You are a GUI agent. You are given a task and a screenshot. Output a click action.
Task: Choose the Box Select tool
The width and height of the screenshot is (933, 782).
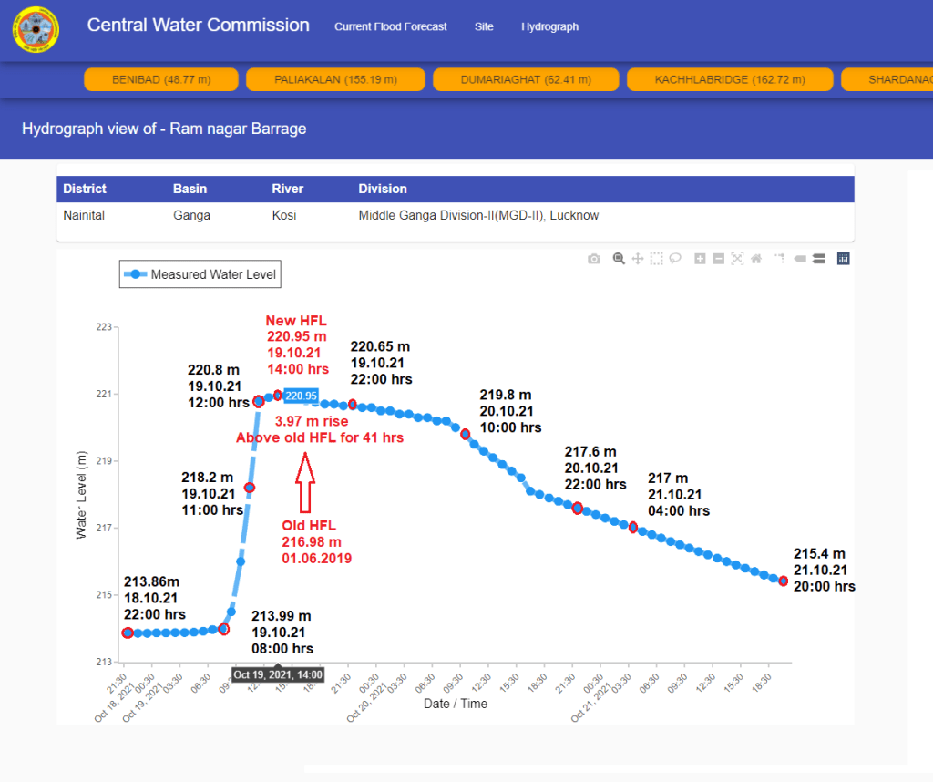[656, 259]
